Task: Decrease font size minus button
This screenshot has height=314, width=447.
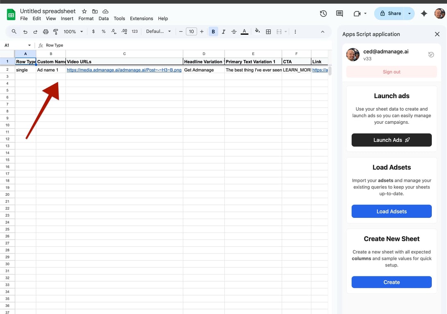Action: (181, 31)
